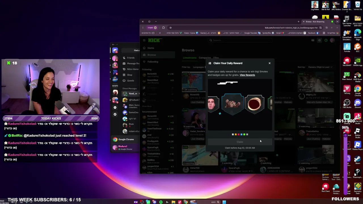Open the Riot Client desktop shortcut
The height and width of the screenshot is (204, 363).
[326, 188]
